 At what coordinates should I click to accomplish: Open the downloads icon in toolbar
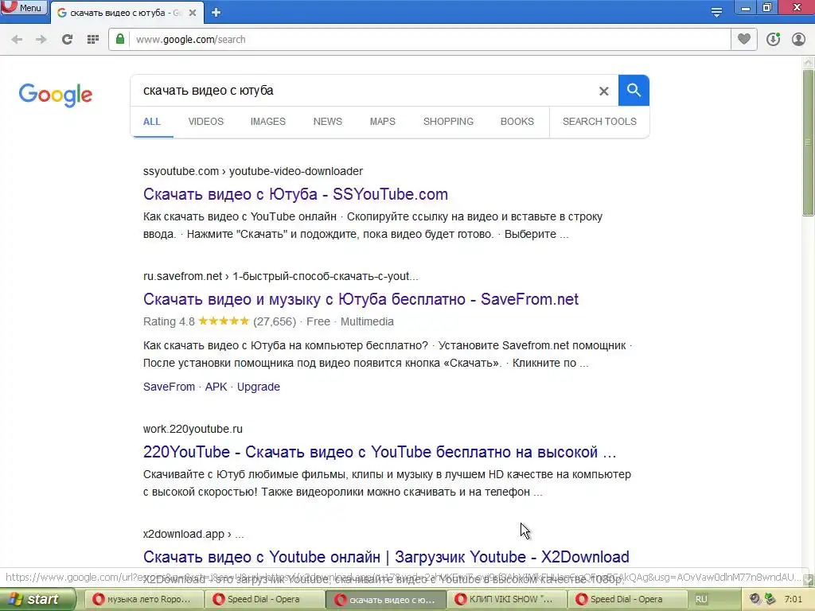(x=773, y=40)
